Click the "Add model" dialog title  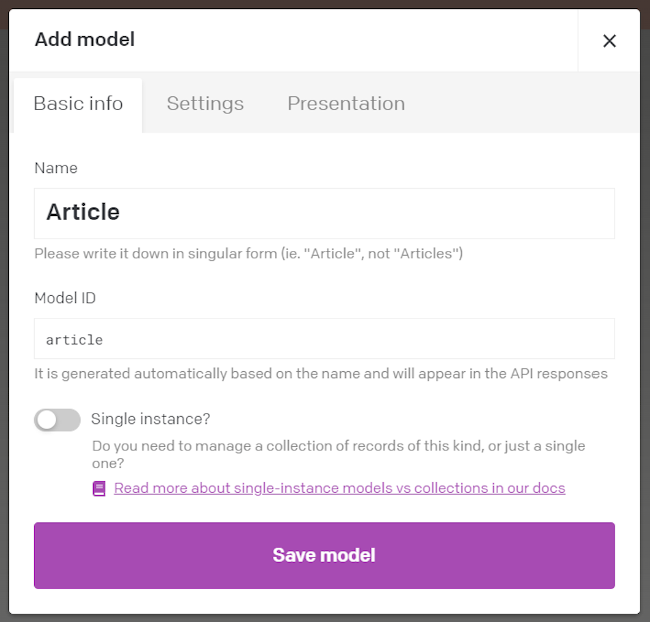(85, 40)
